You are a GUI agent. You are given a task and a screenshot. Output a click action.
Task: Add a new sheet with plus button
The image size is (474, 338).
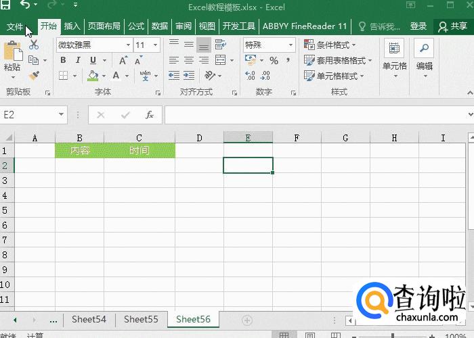247,320
